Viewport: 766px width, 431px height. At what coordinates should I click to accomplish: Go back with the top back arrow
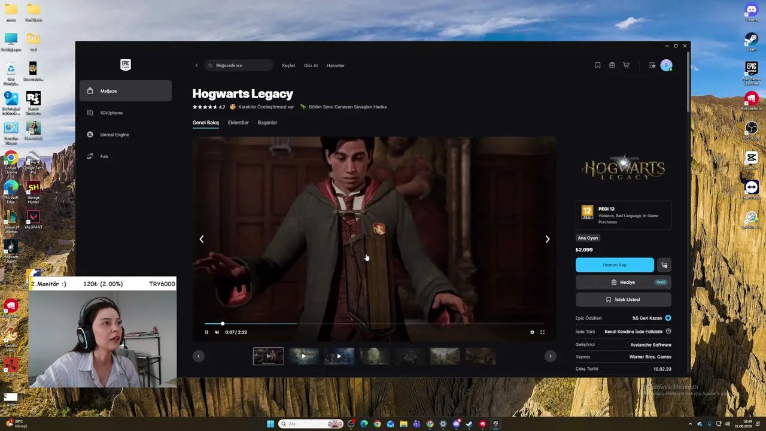(196, 65)
